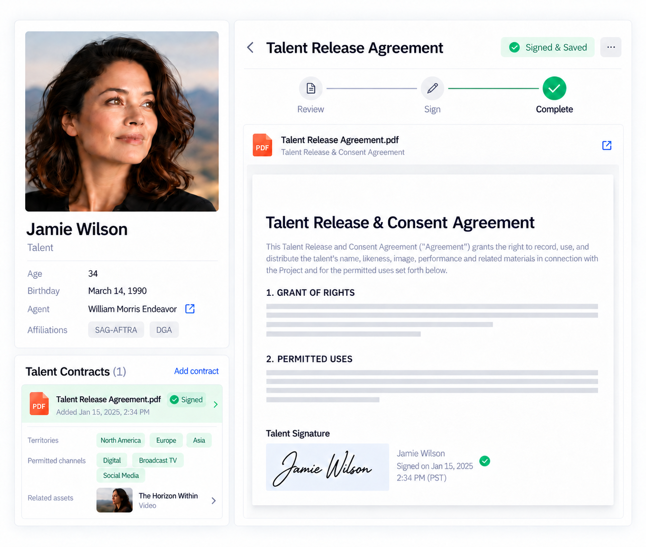Click the Signed badge on contract row

tap(186, 400)
